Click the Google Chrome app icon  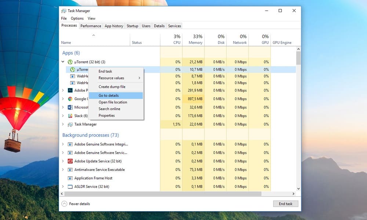point(70,99)
